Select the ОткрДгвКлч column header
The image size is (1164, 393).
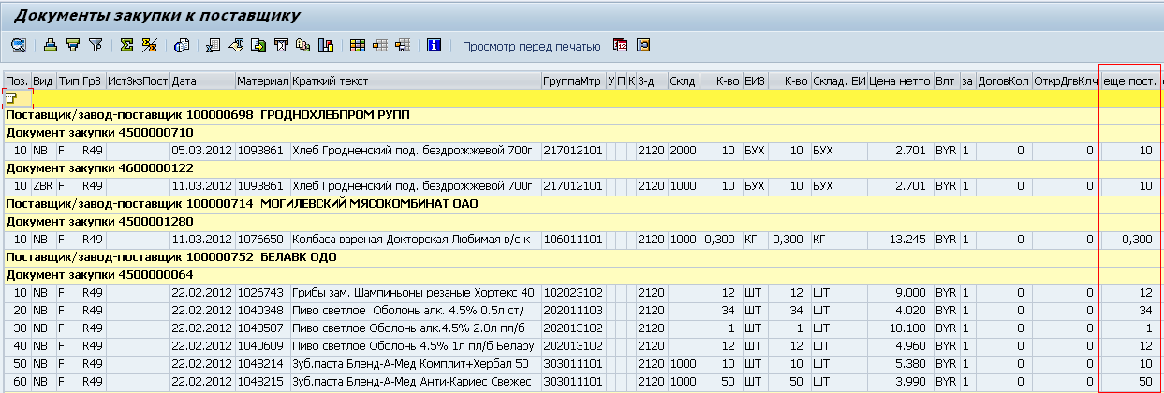1066,81
